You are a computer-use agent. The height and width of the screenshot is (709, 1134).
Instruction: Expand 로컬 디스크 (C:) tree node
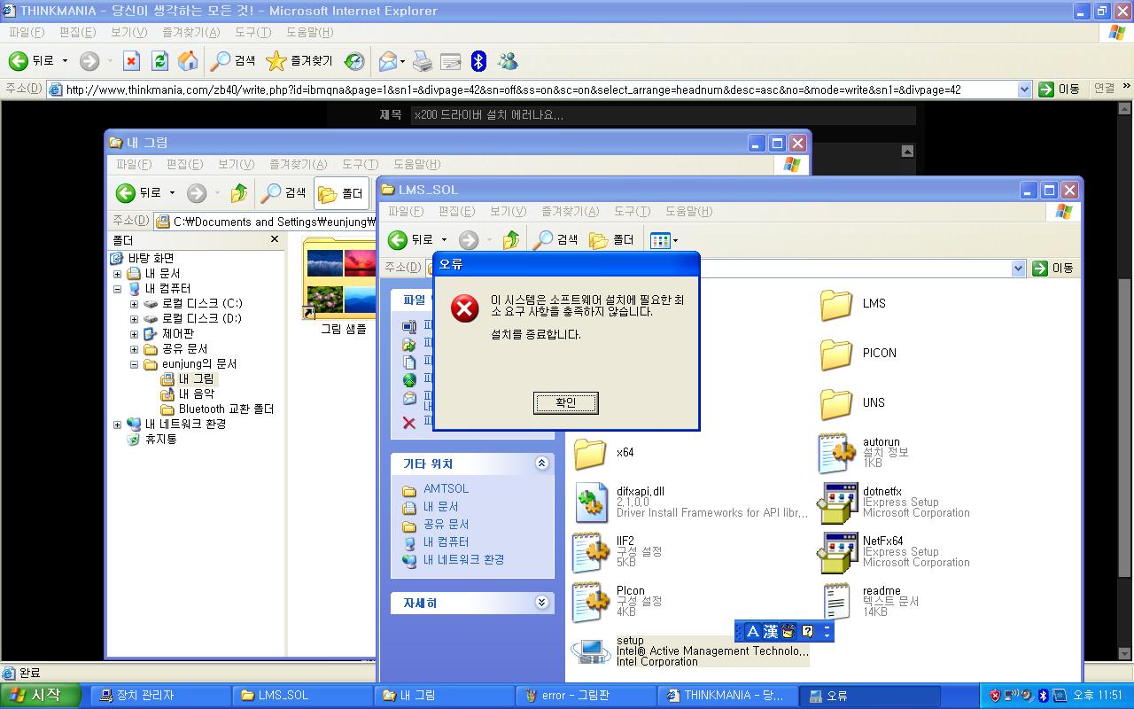click(134, 304)
